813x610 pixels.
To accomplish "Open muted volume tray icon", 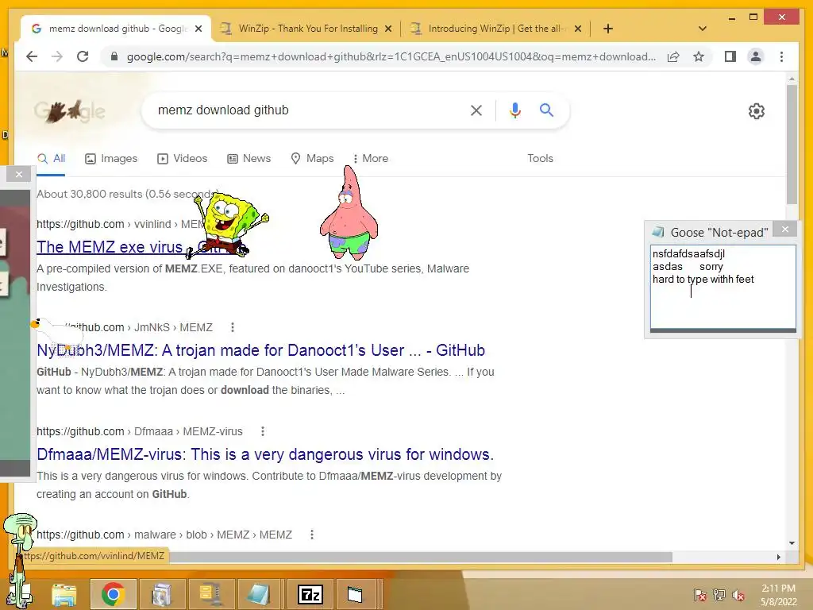I will click(738, 595).
